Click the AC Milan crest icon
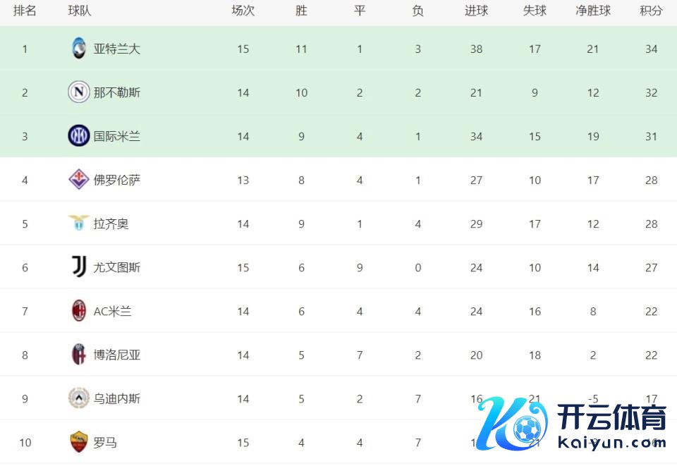This screenshot has width=677, height=466. [x=78, y=311]
